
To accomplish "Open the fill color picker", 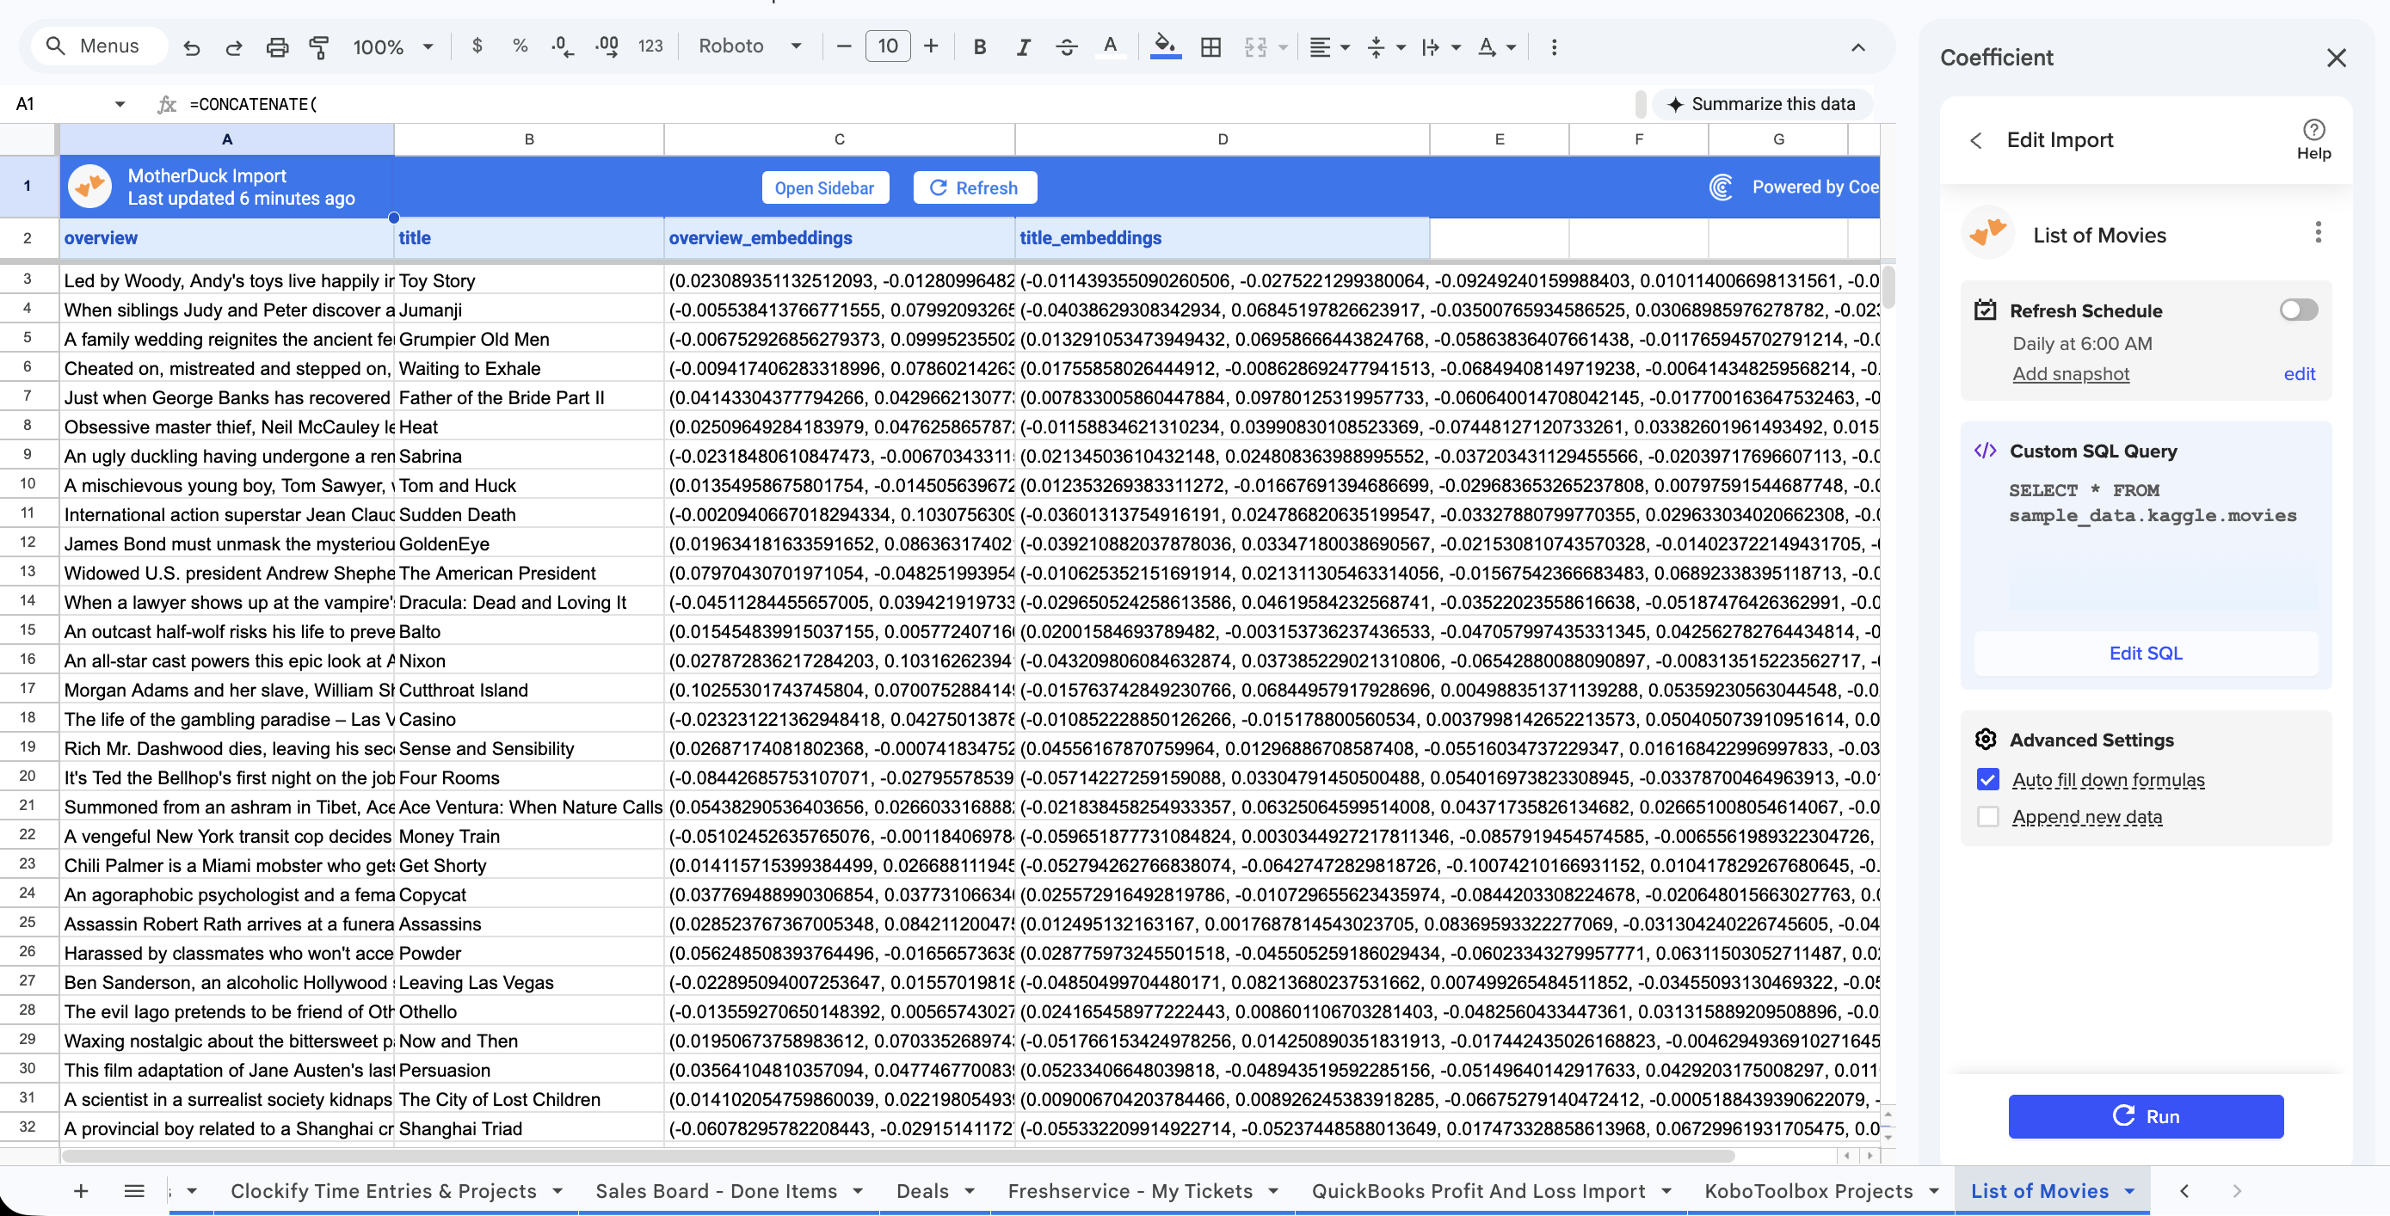I will 1165,46.
